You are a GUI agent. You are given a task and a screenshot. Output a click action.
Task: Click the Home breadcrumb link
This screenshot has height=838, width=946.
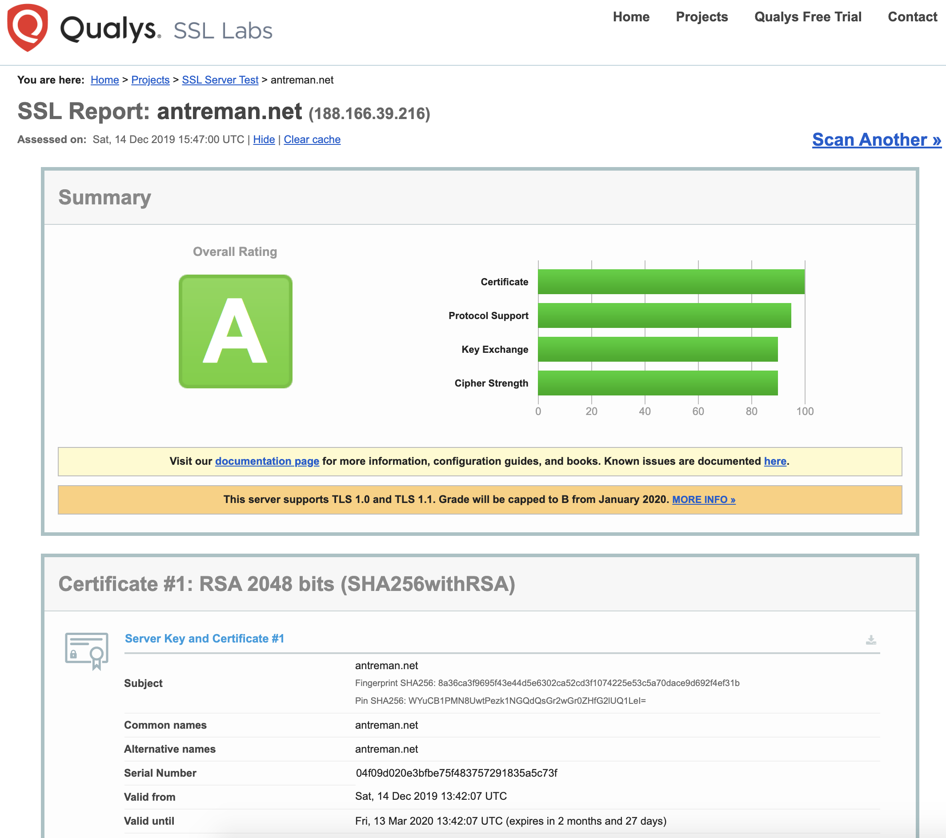(x=104, y=80)
